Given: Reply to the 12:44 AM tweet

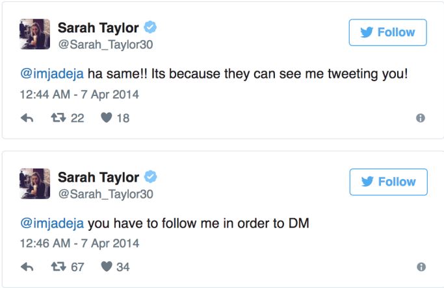Looking at the screenshot, I should (x=27, y=118).
